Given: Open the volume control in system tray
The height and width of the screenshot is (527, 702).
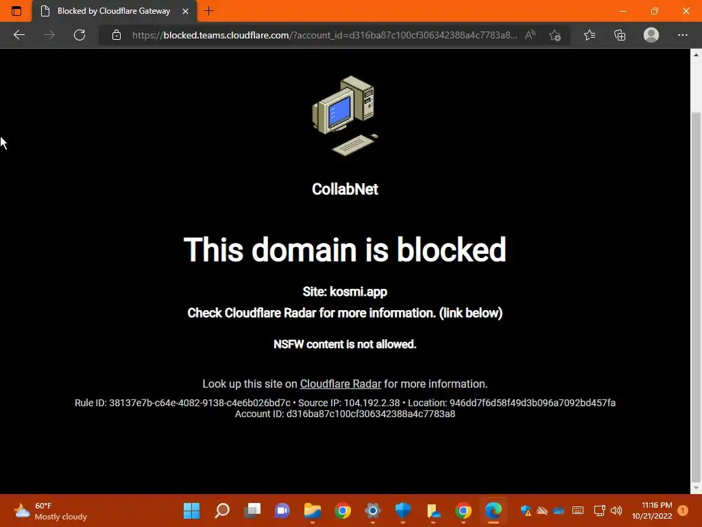Looking at the screenshot, I should pos(616,511).
